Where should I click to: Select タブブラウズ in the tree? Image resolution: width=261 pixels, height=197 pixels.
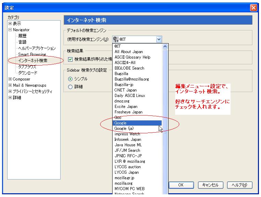pos(27,67)
